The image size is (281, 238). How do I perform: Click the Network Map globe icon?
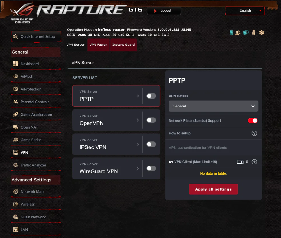(x=16, y=192)
